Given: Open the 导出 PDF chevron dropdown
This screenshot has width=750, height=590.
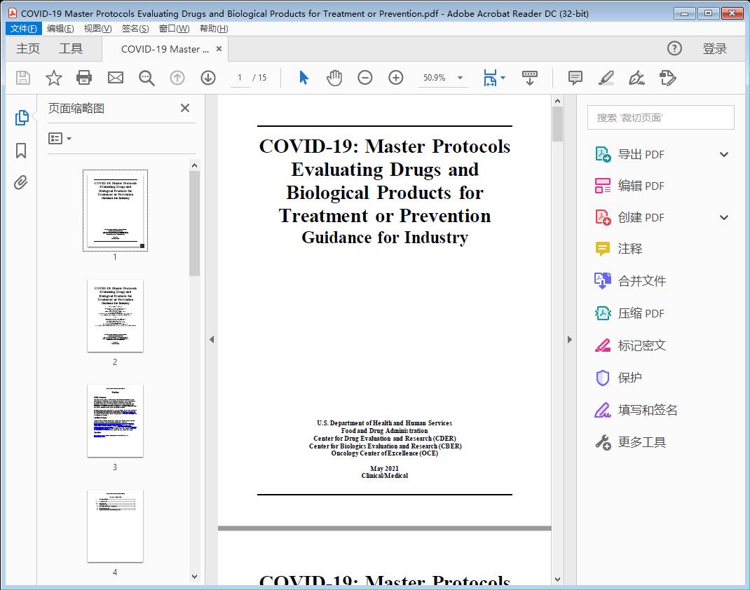Looking at the screenshot, I should click(725, 153).
